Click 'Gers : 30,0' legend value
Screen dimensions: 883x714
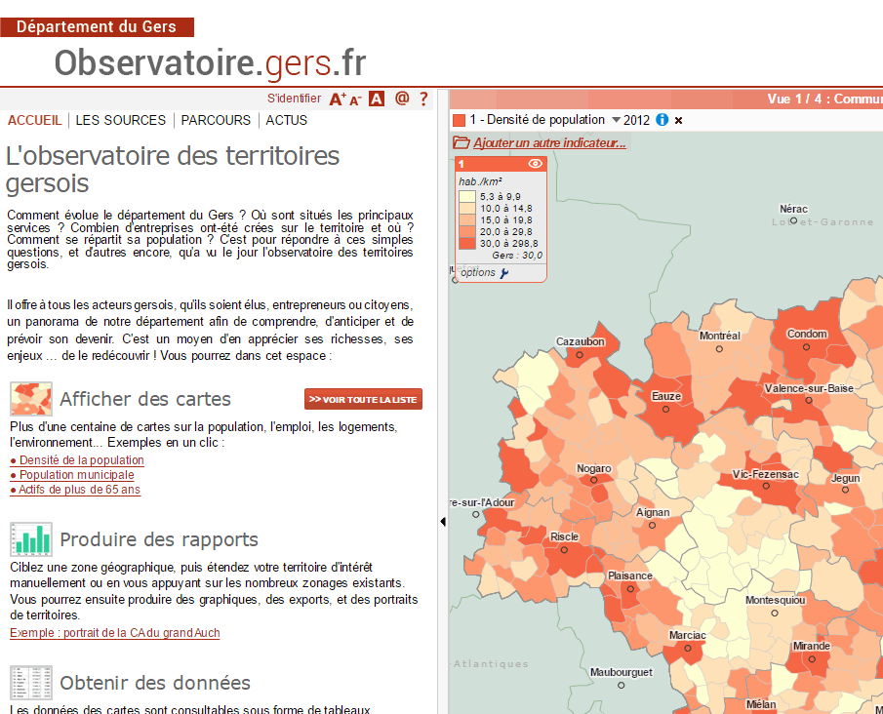point(517,256)
